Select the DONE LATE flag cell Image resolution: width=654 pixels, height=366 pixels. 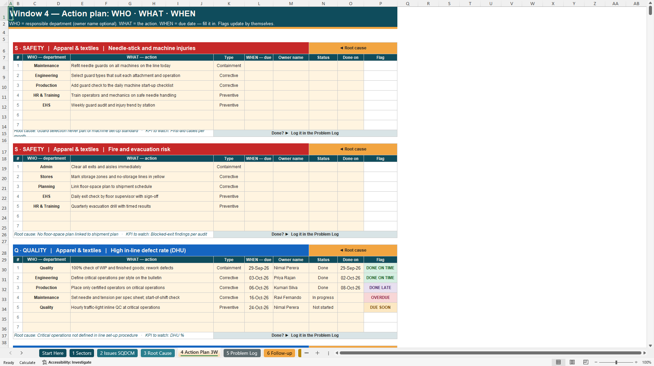click(380, 288)
